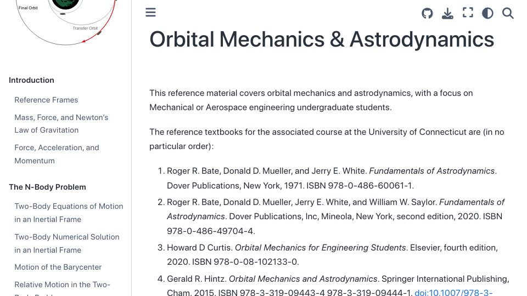
Task: Open Two-Body Equations of Motion page
Action: (69, 213)
